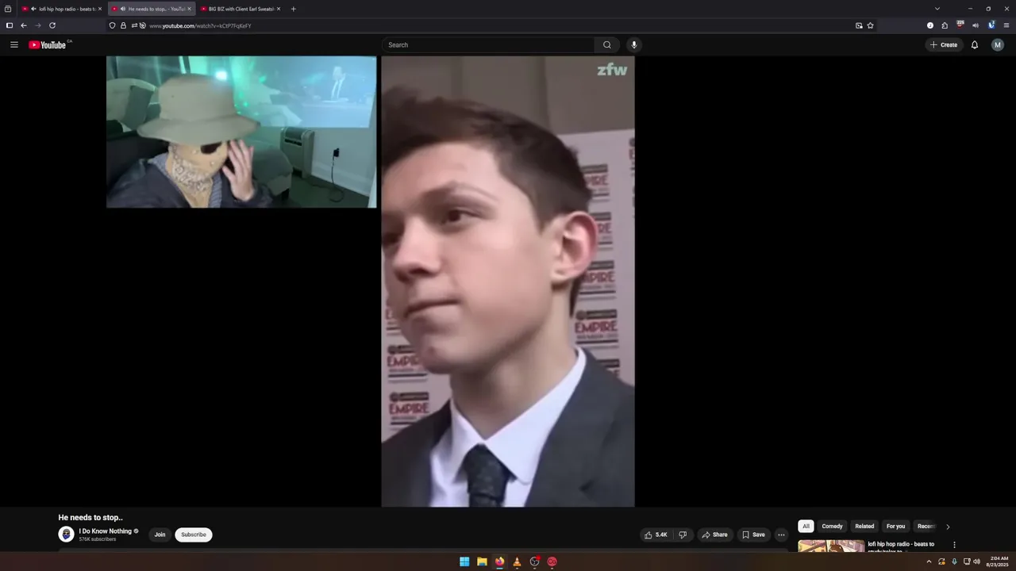This screenshot has height=571, width=1016.
Task: Open the account avatar menu
Action: tap(998, 45)
